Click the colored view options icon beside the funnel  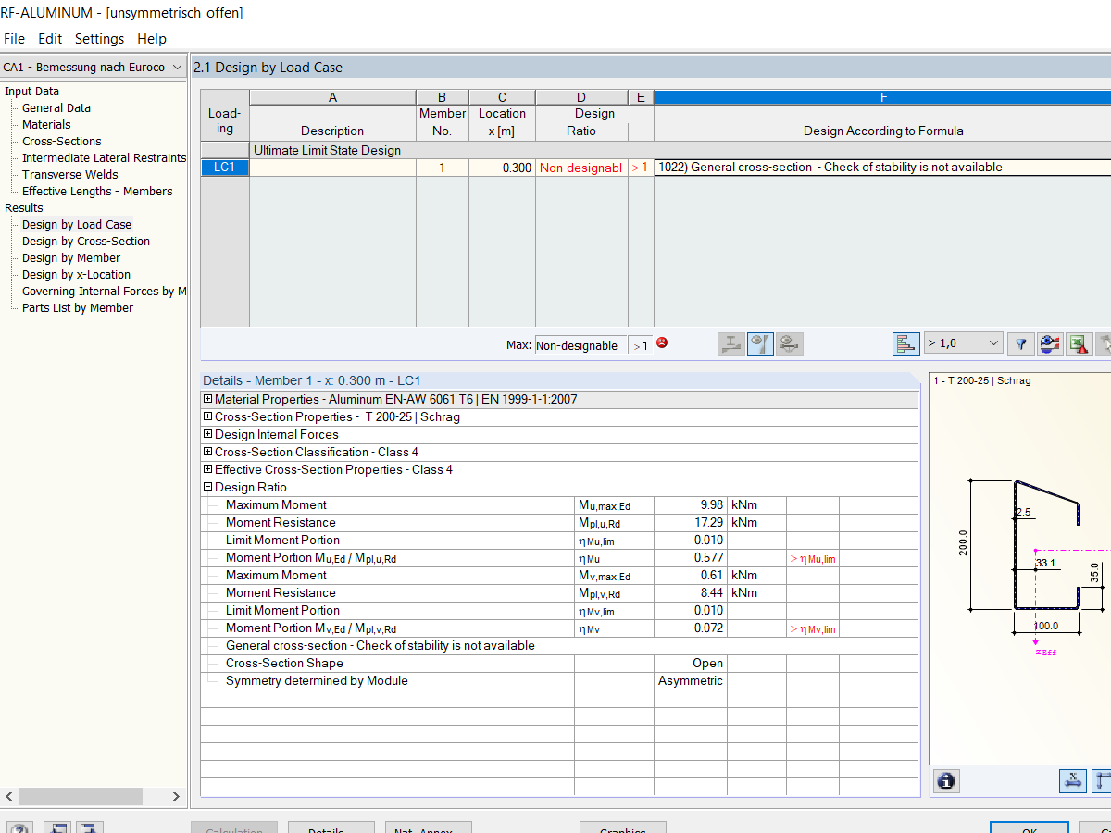(x=1050, y=343)
